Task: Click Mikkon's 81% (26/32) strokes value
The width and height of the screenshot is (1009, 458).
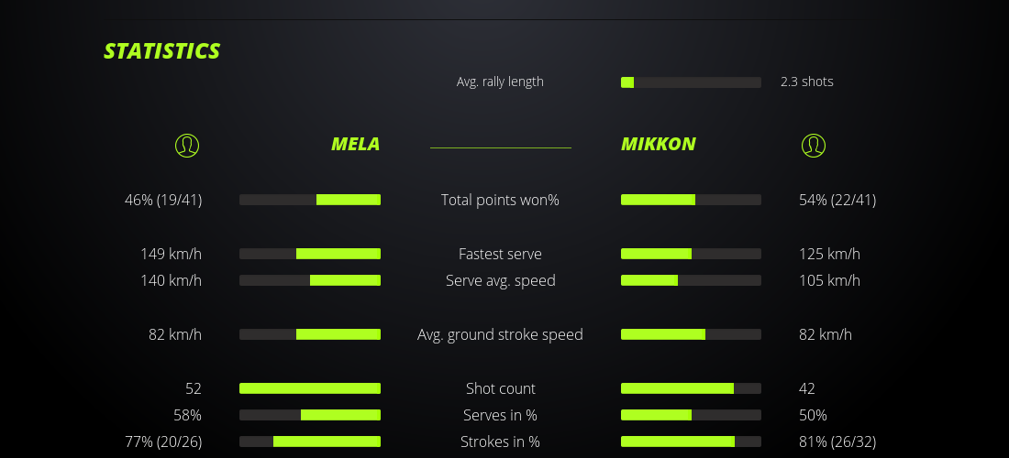Action: [x=837, y=442]
